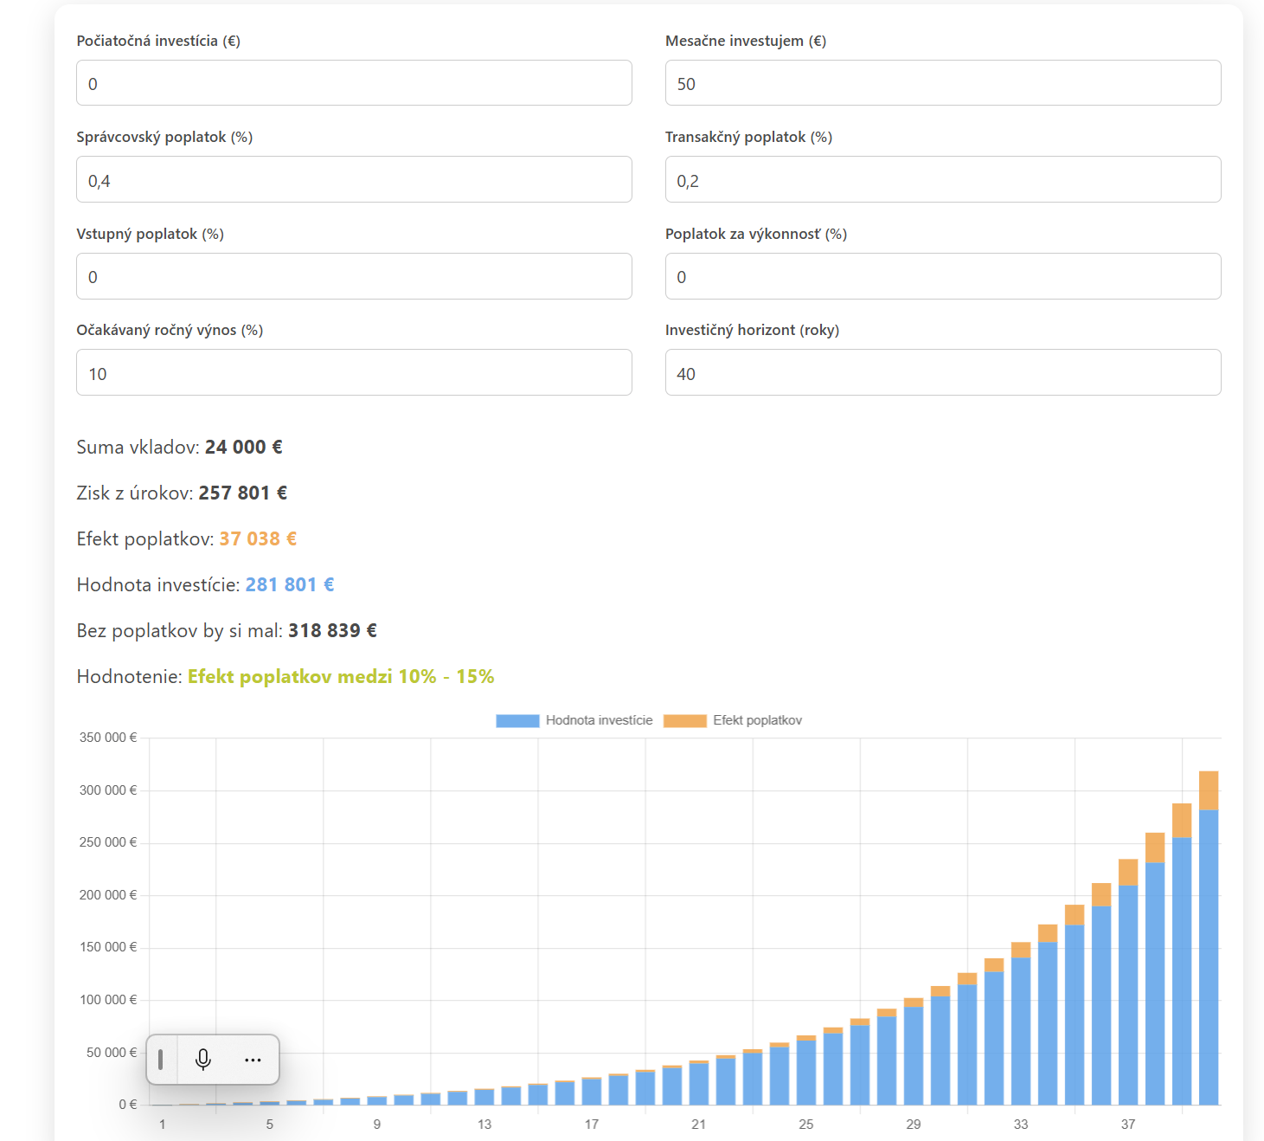Screen dimensions: 1264x1141
Task: Select the Poplatok za výkonnosť input
Action: [x=943, y=276]
